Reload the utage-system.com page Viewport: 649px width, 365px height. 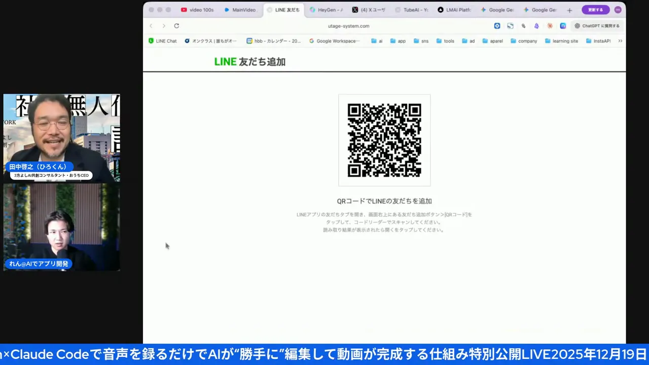click(x=176, y=26)
